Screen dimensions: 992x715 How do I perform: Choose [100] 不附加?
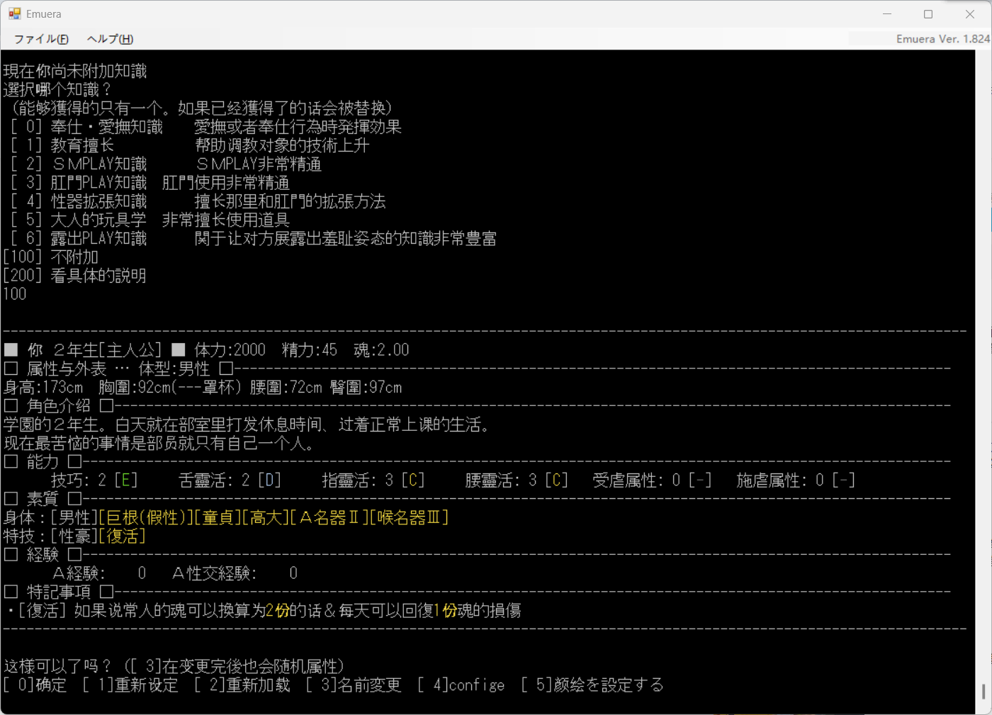pos(51,257)
